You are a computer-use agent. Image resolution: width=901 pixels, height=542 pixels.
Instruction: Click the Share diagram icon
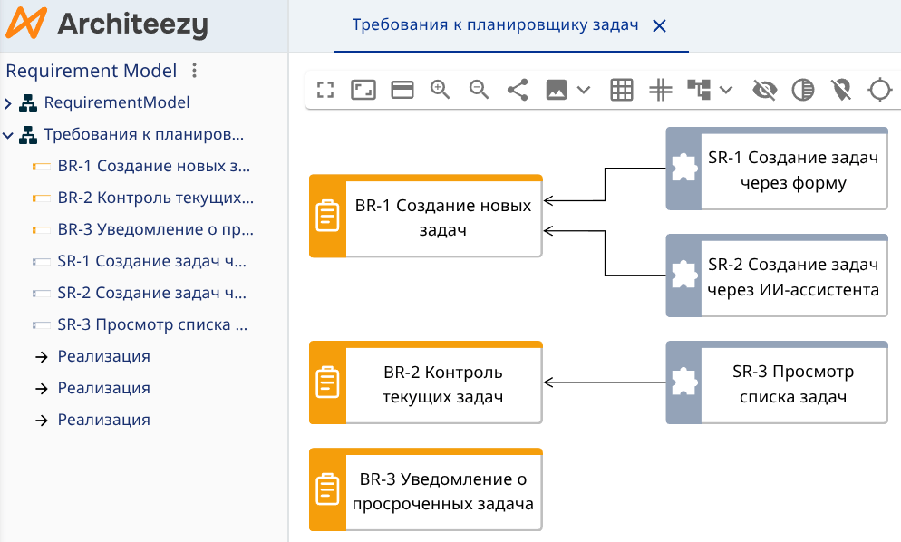(518, 90)
